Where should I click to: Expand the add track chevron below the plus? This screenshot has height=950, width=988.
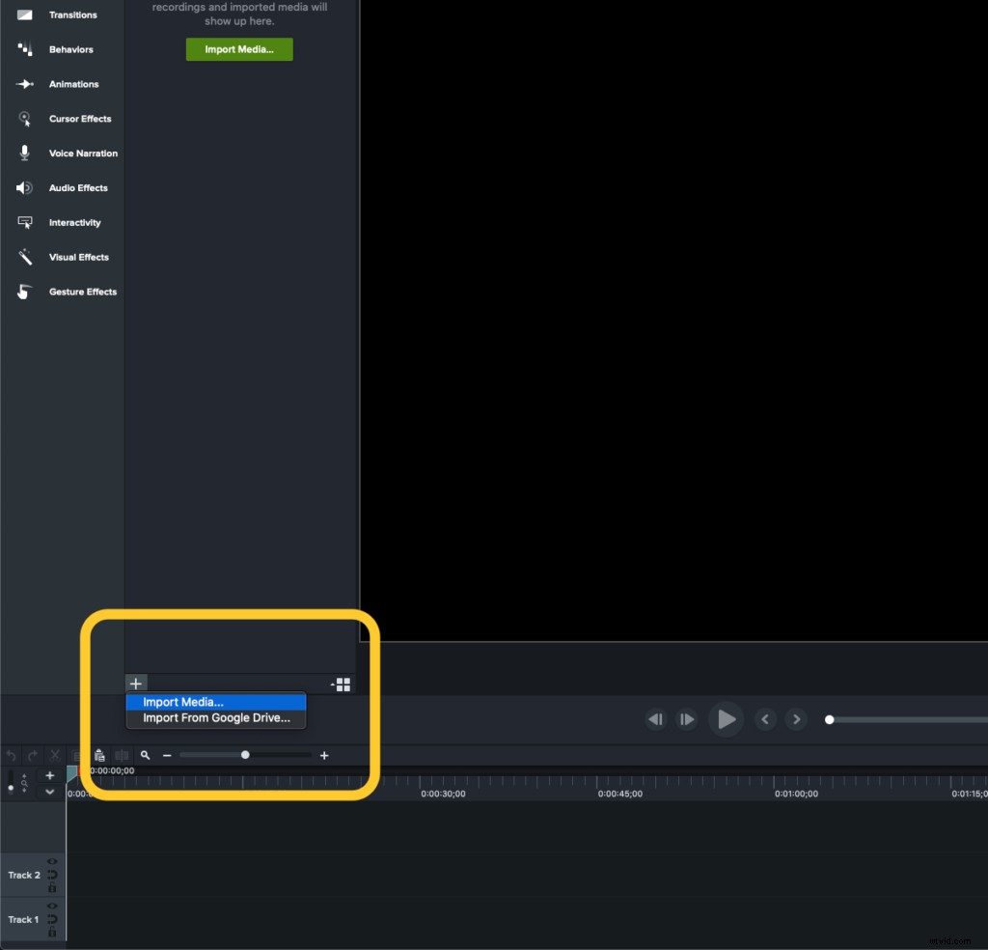49,792
